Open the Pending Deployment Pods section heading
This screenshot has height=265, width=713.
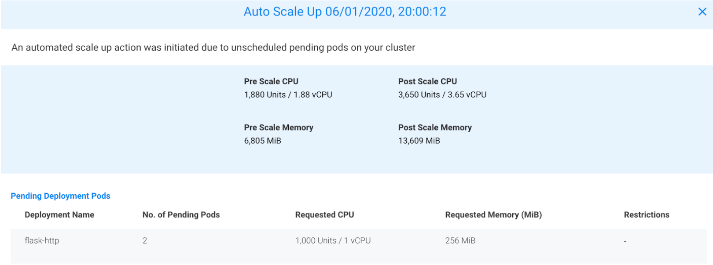click(60, 196)
